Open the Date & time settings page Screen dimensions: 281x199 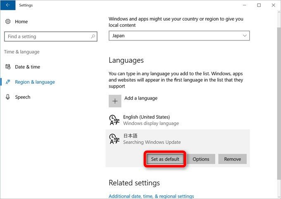coord(27,67)
